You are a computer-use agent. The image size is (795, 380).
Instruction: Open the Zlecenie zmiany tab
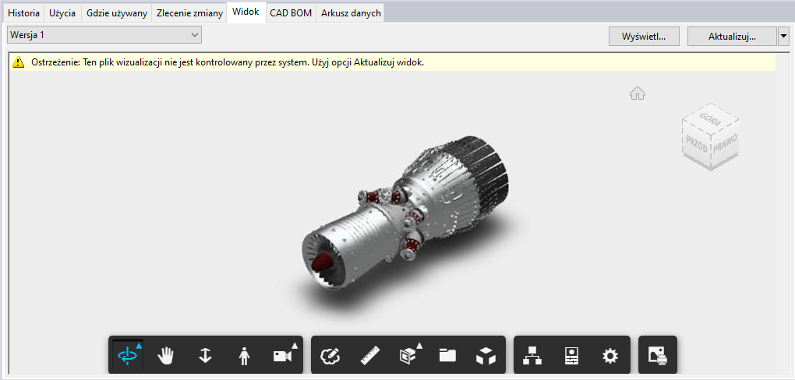[189, 13]
